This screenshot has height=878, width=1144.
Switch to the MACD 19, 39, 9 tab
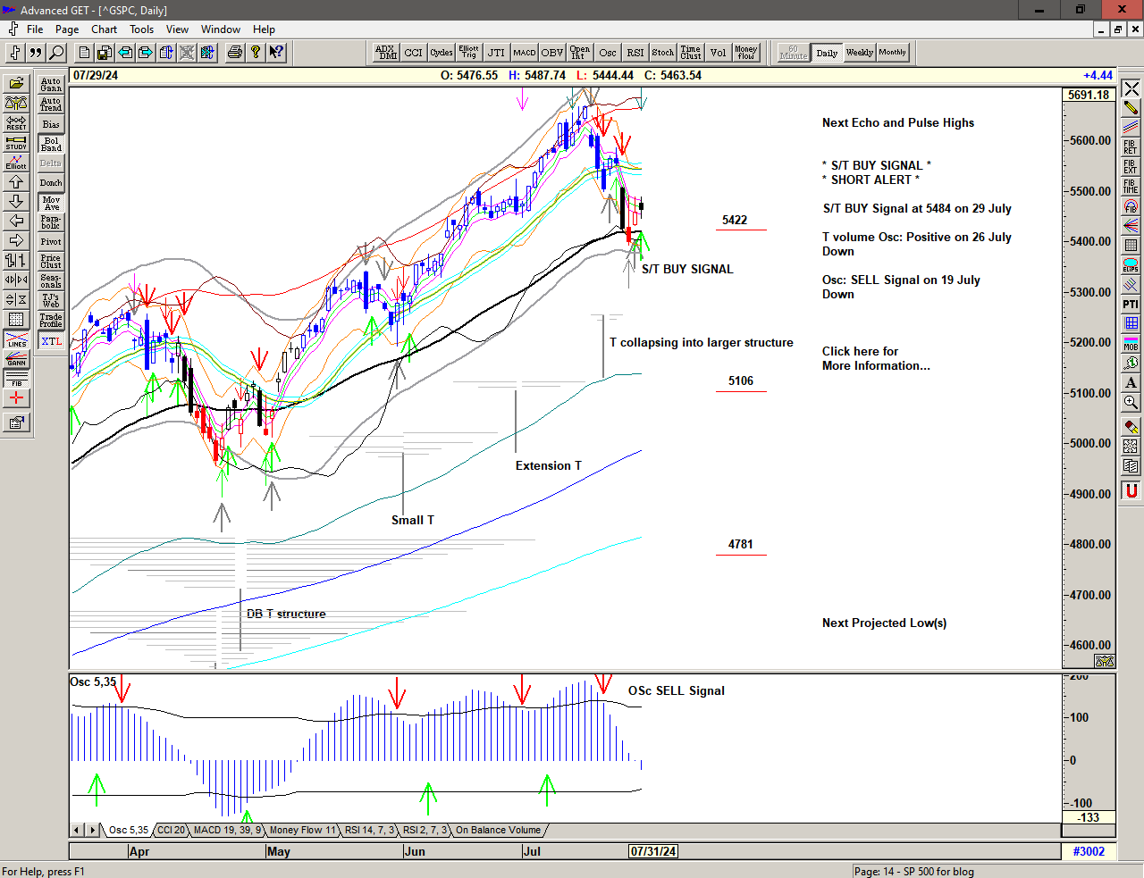pos(227,830)
